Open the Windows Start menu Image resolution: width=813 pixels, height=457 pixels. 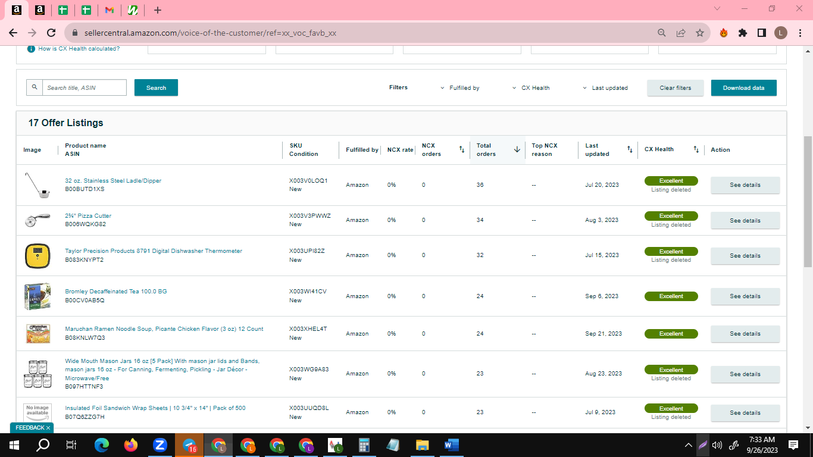pyautogui.click(x=14, y=445)
